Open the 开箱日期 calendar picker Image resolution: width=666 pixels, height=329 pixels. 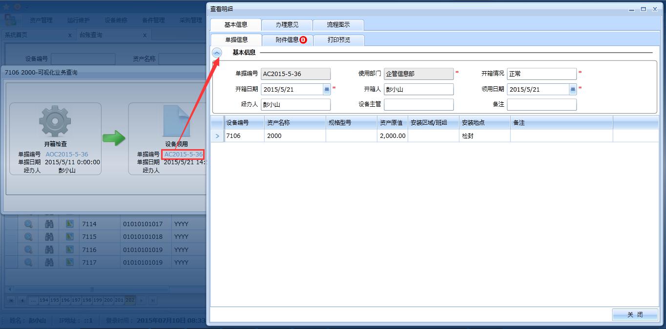[327, 90]
